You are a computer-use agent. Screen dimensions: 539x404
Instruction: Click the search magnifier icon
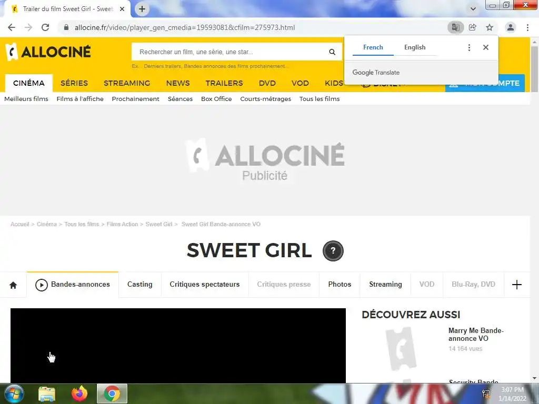332,52
